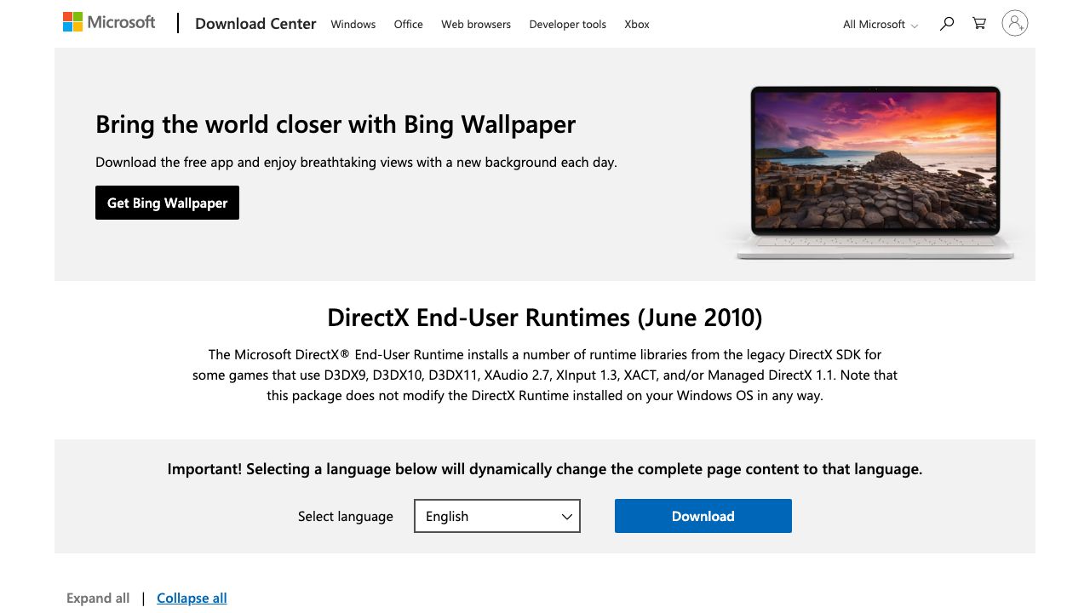Open the Developer tools menu item
Image resolution: width=1090 pixels, height=613 pixels.
click(568, 25)
